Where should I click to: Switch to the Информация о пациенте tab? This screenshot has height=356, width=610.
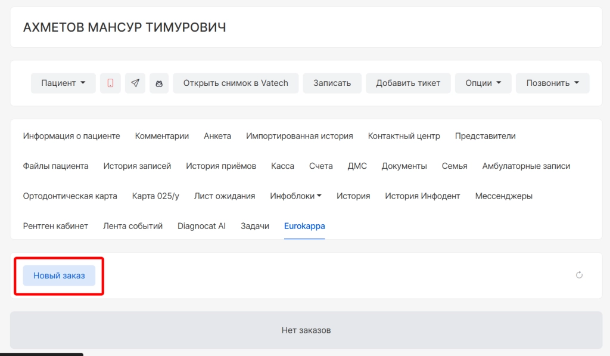coord(71,136)
